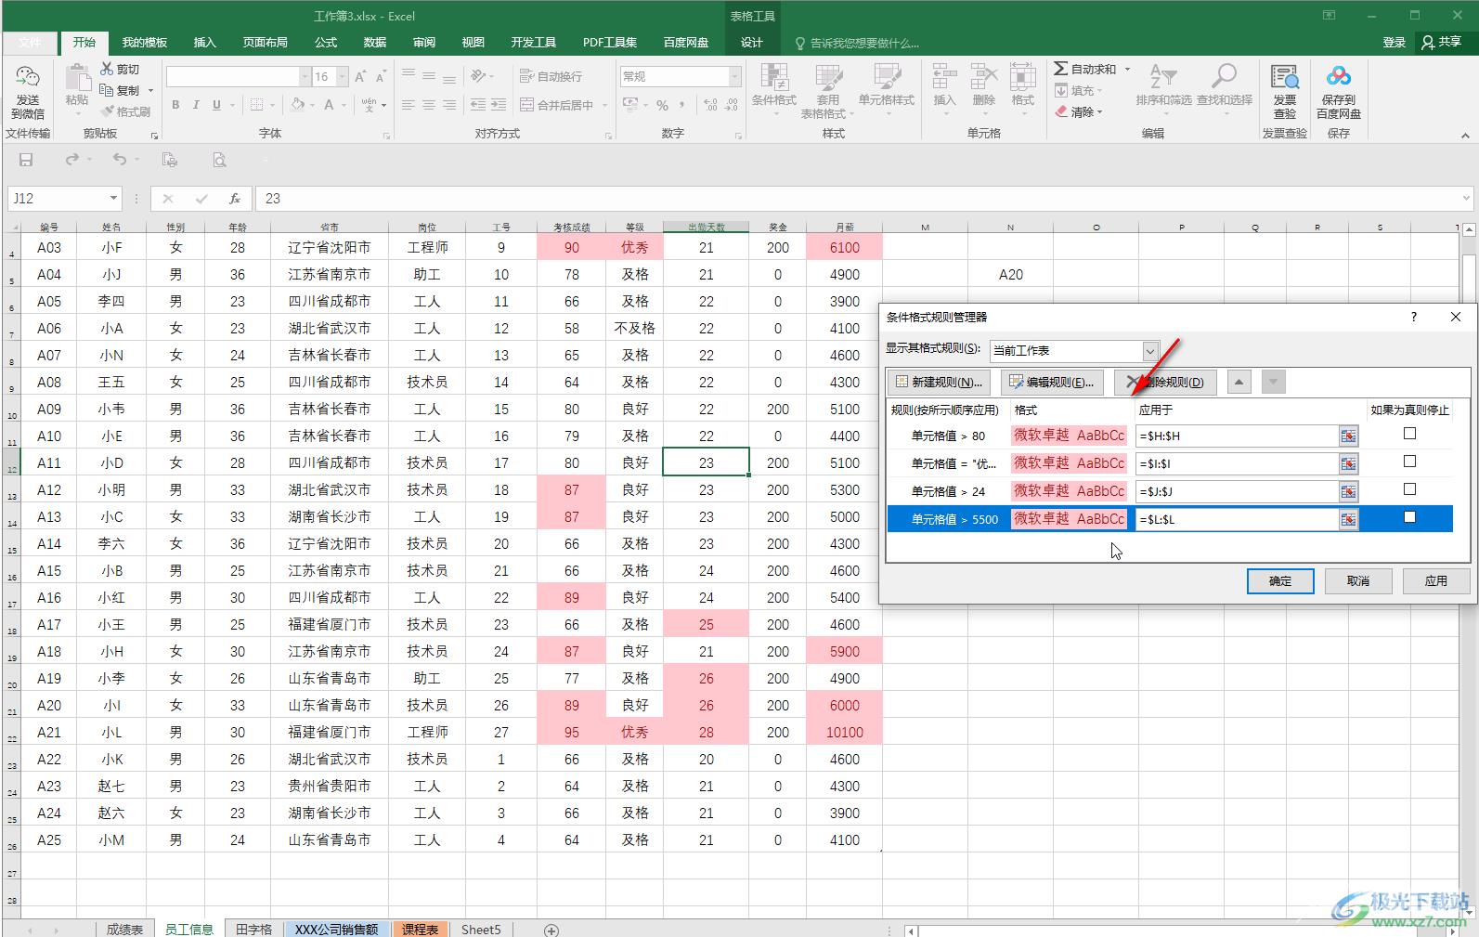Click Format as Table (套用表格格式) icon

pos(828,78)
